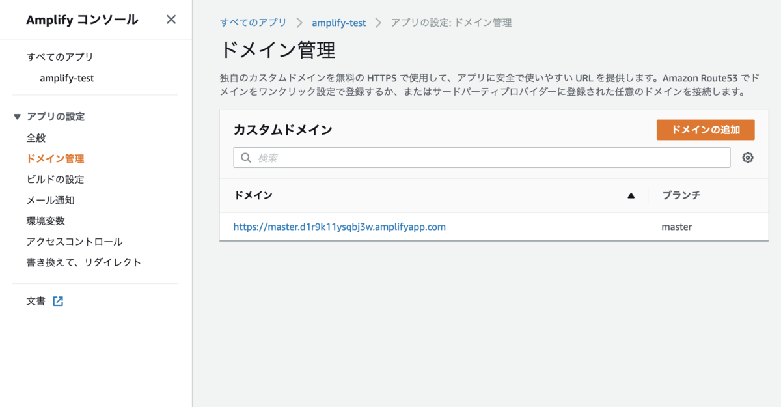Sort by ドメイン column arrow

pyautogui.click(x=631, y=195)
